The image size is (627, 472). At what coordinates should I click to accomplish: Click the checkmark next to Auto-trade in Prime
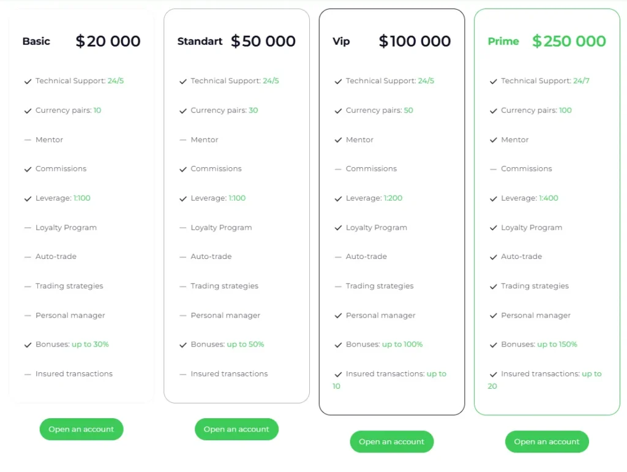point(494,257)
